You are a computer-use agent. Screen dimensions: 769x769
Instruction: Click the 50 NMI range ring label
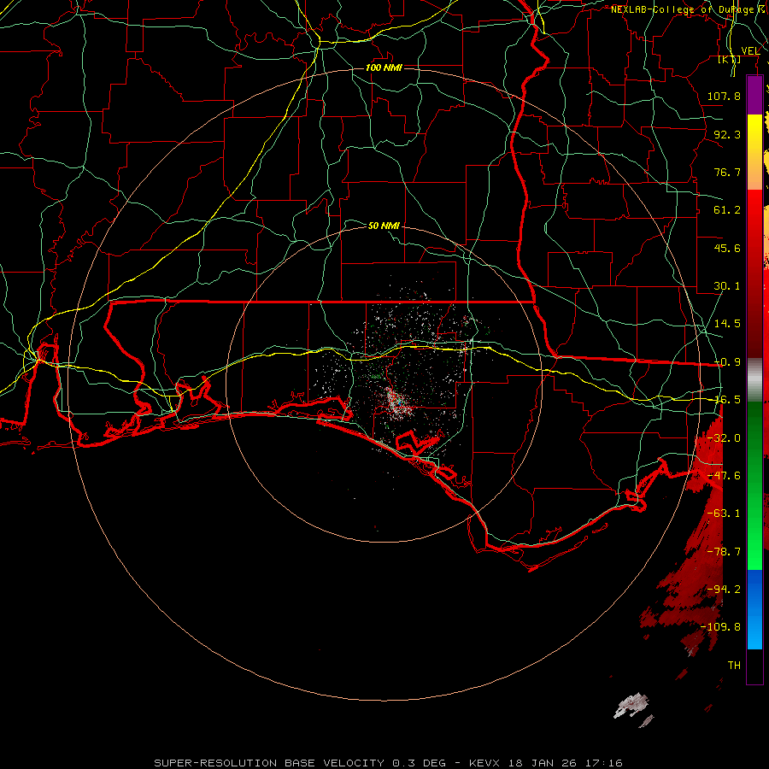pos(384,226)
